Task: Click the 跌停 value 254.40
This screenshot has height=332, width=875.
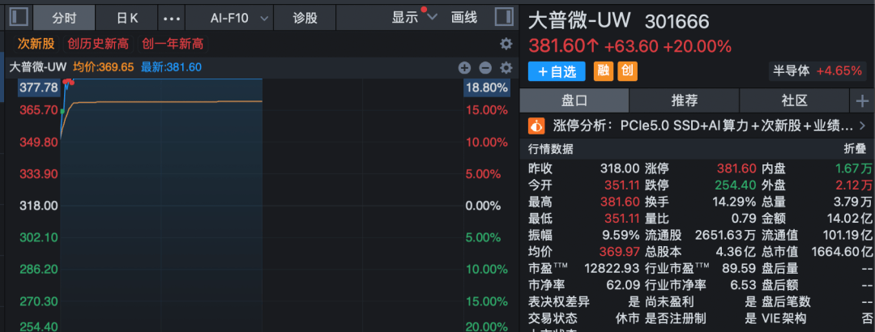Action: click(x=736, y=185)
